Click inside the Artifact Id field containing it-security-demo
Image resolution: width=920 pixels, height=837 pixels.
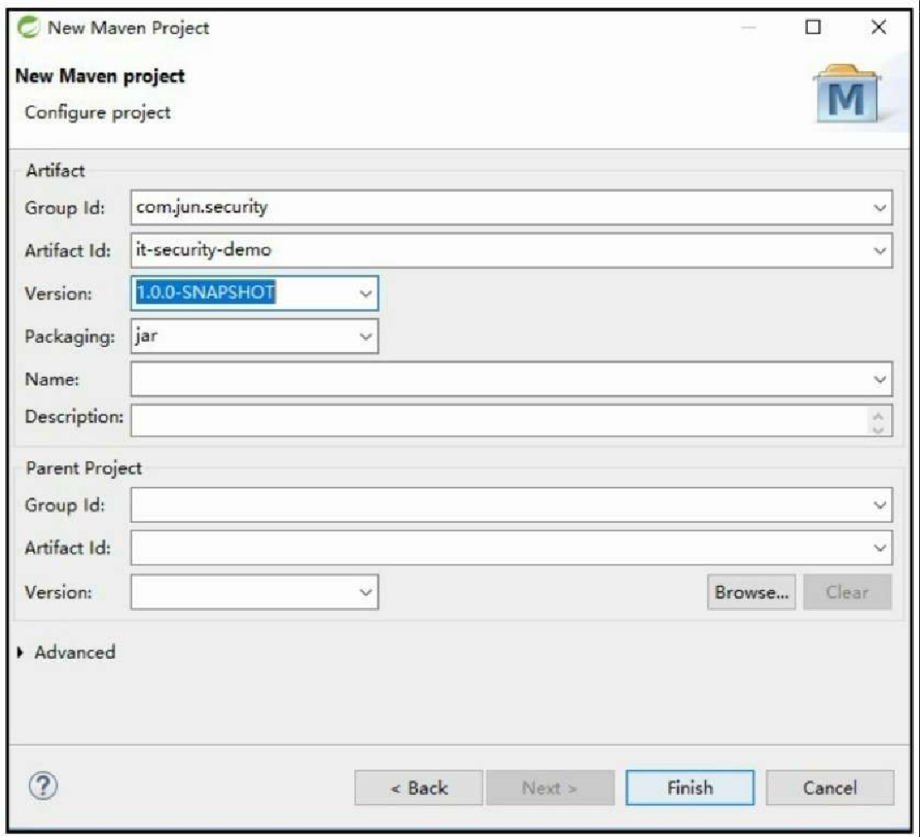click(x=512, y=251)
